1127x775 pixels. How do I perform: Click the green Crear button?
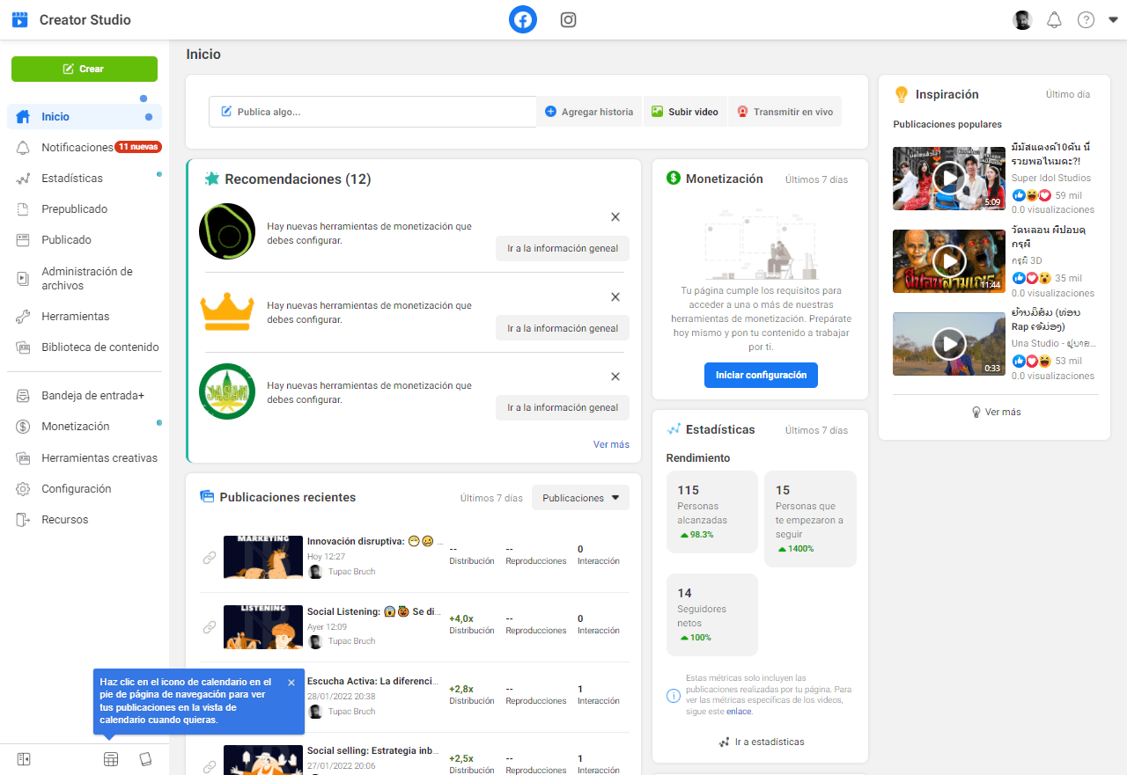point(85,69)
